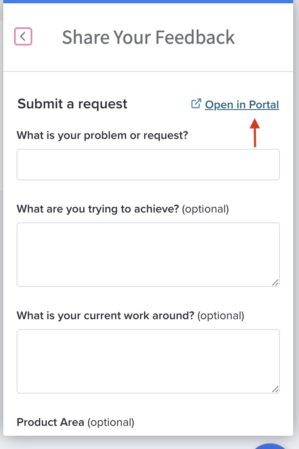
Task: Click the Product Area label
Action: [x=51, y=422]
